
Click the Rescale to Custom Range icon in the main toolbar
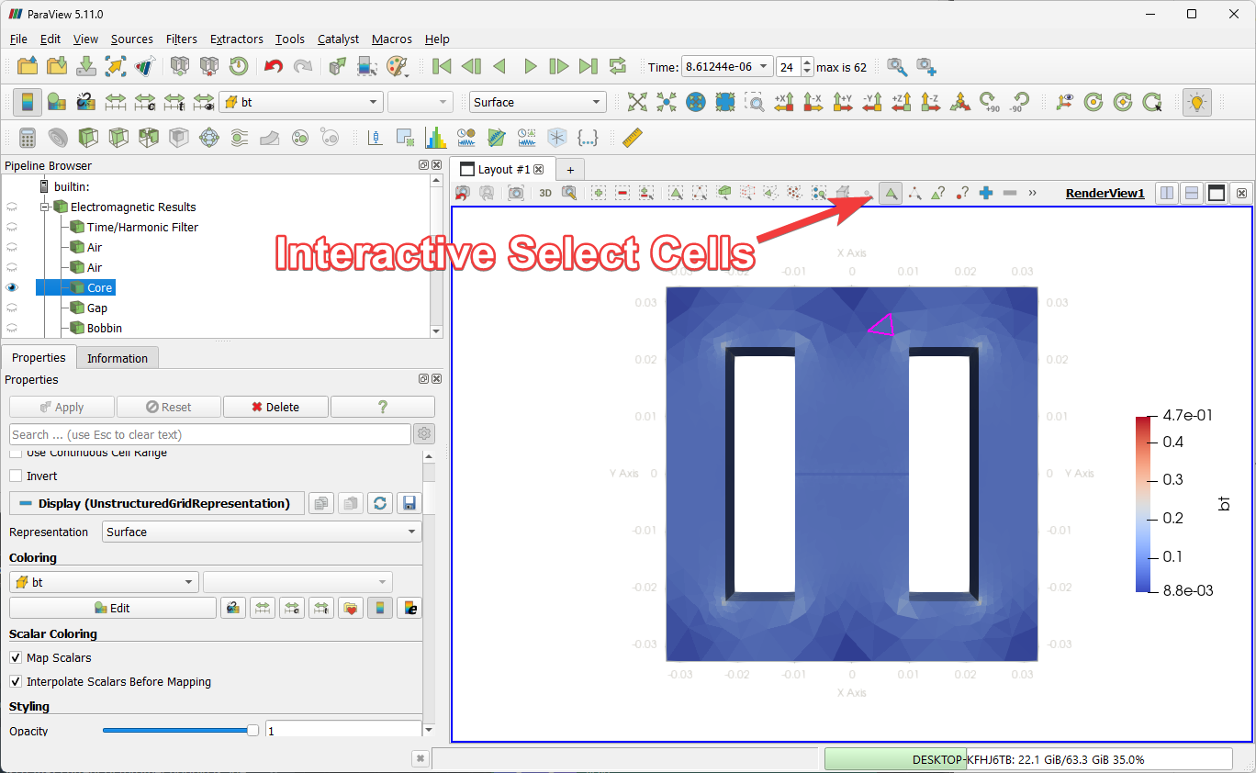point(145,102)
